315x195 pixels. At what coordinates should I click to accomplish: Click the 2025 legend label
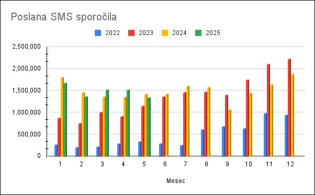pos(213,33)
